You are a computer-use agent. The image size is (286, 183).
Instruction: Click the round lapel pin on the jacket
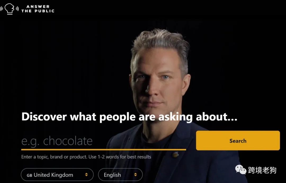pos(176,155)
